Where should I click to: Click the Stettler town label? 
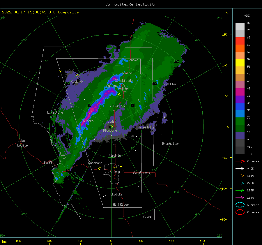coord(170,84)
